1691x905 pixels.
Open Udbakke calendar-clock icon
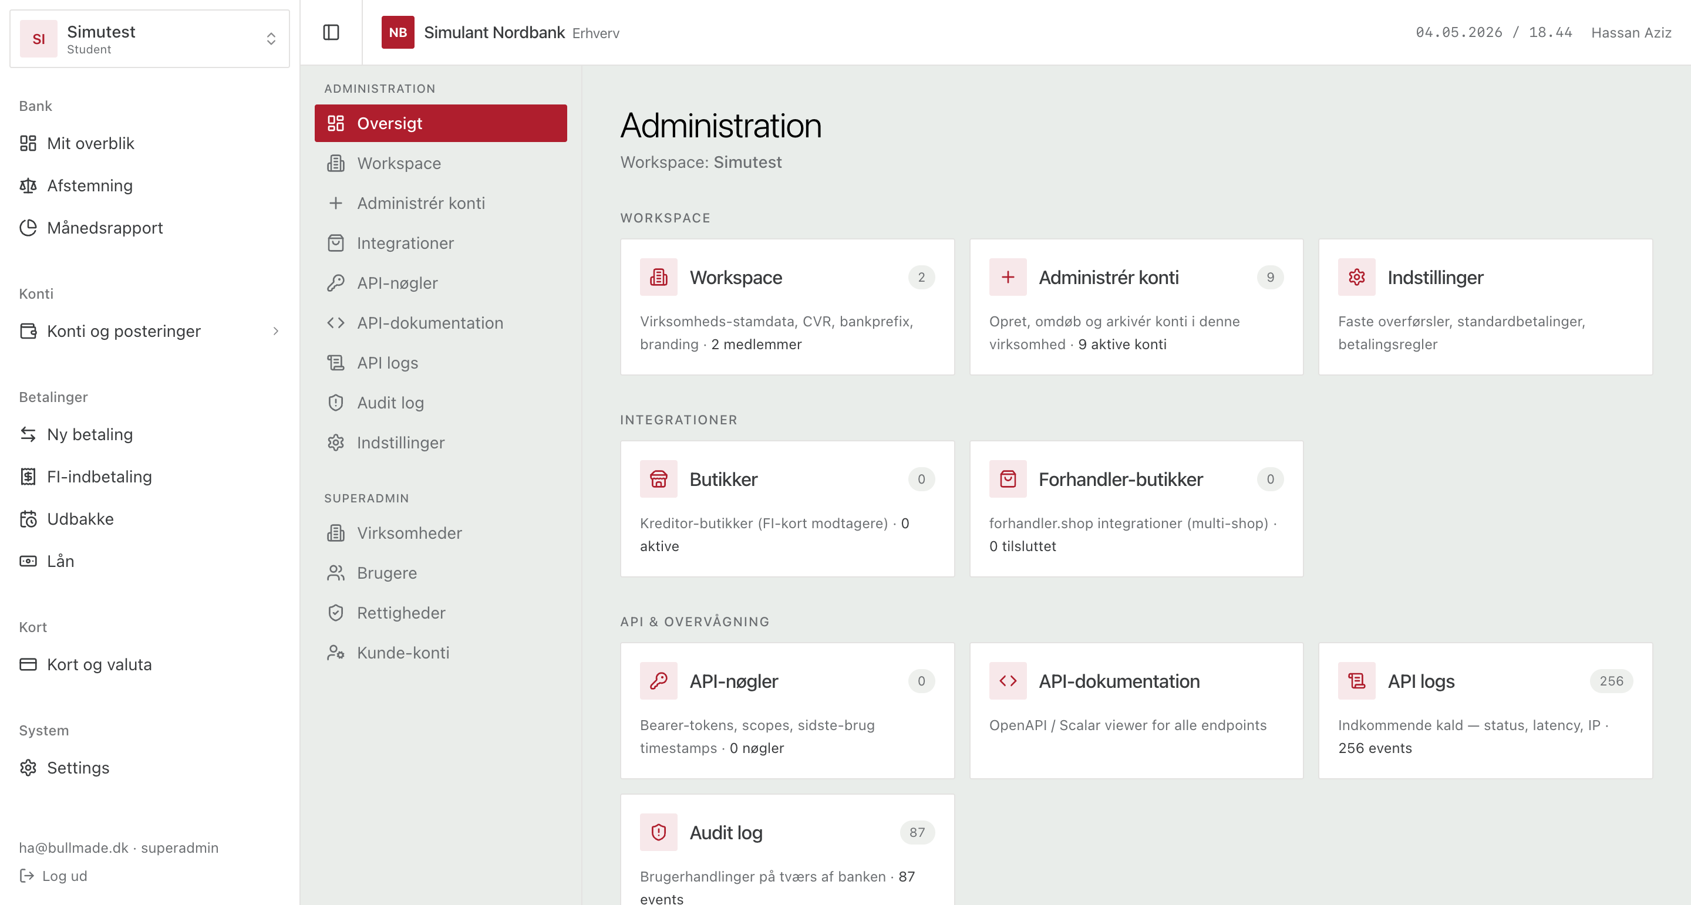(x=28, y=519)
